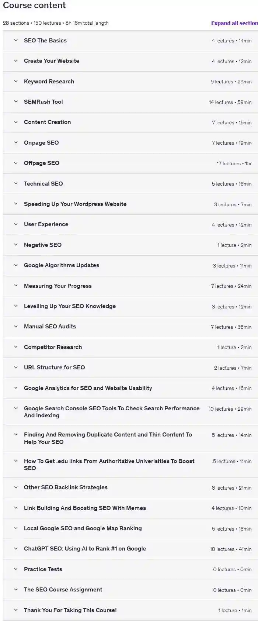Click chevron icon beside Technical SEO
This screenshot has height=621, width=258.
point(16,184)
